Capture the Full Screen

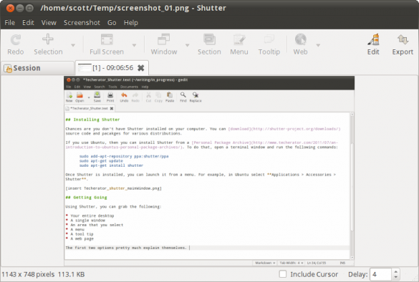coord(107,44)
